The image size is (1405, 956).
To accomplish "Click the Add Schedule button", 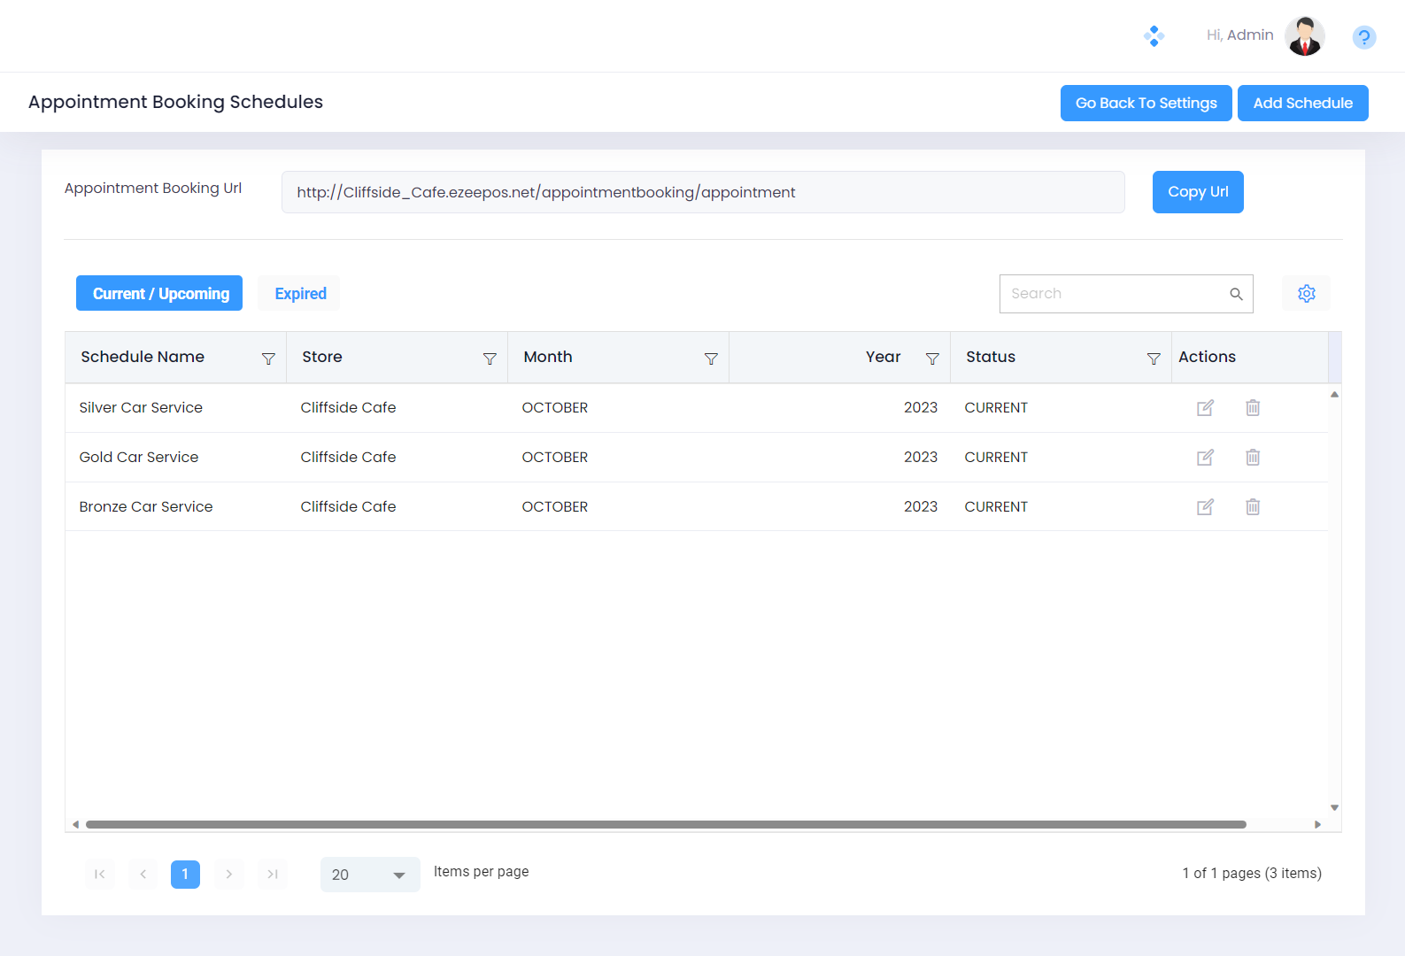I will click(x=1302, y=104).
